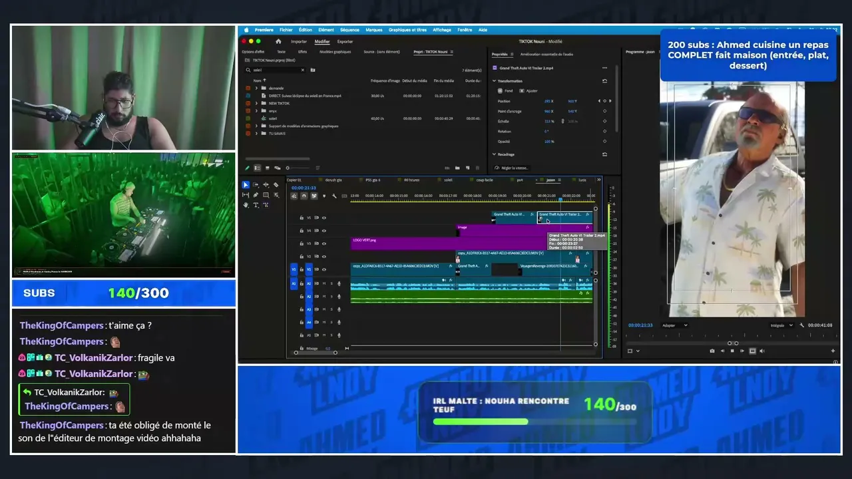This screenshot has height=479, width=852.
Task: Switch to the Exporter workspace tab
Action: 345,41
